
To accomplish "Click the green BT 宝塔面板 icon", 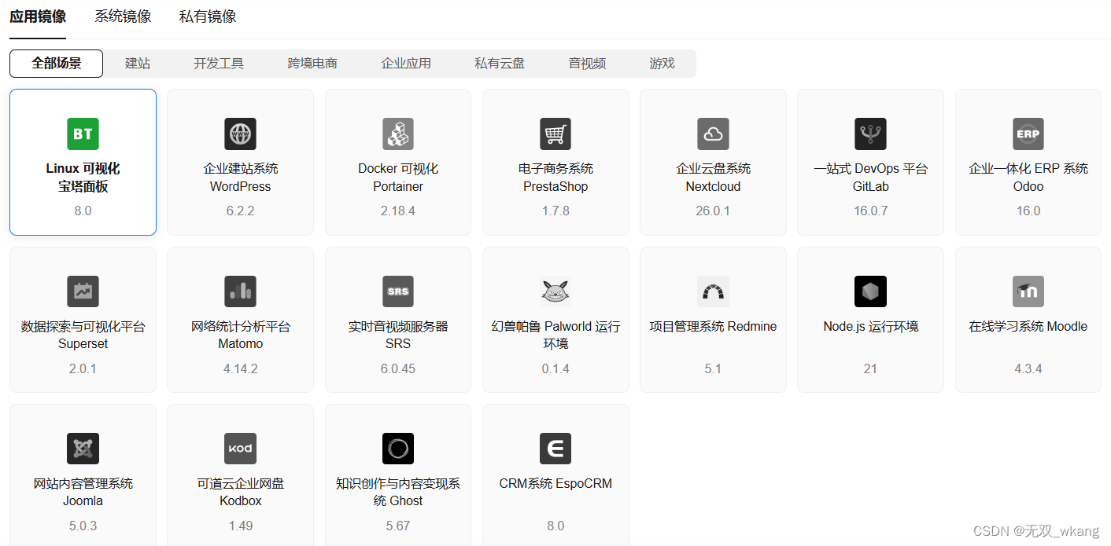I will click(83, 134).
